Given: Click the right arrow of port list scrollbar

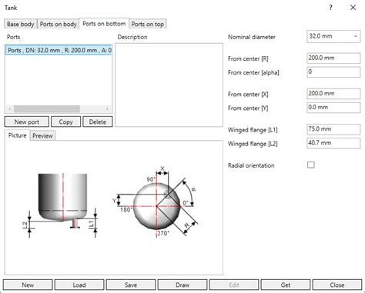Looking at the screenshot, I should coord(107,109).
